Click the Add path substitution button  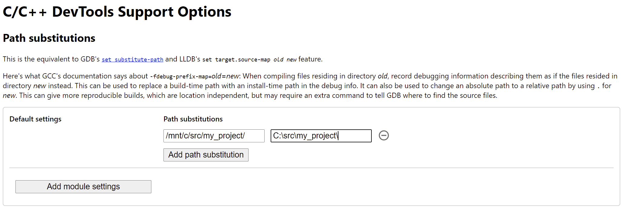coord(206,155)
